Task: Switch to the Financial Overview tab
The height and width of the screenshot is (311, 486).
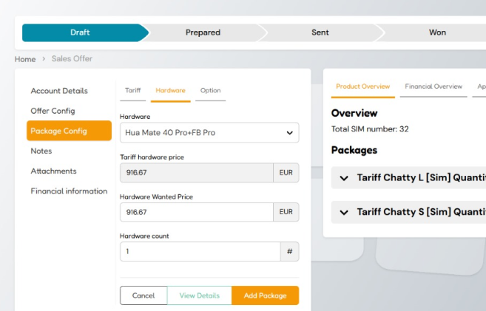Action: pyautogui.click(x=433, y=86)
